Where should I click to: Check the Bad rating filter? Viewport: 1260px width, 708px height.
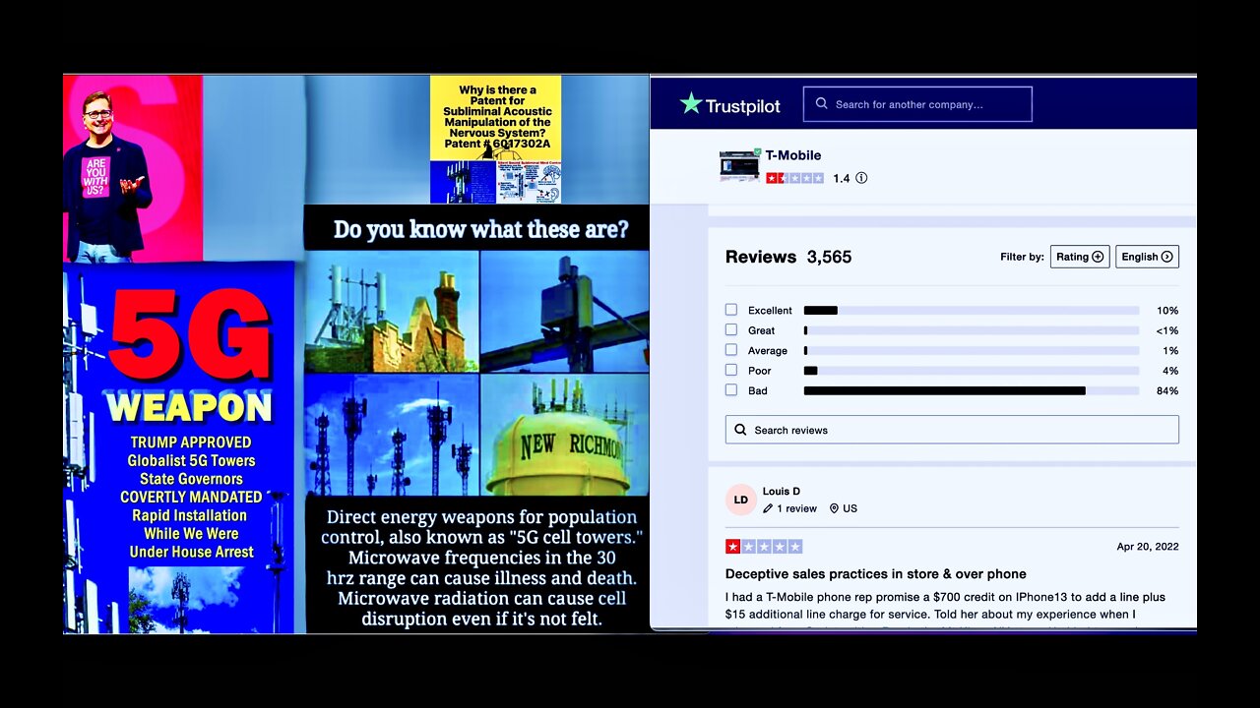(731, 390)
